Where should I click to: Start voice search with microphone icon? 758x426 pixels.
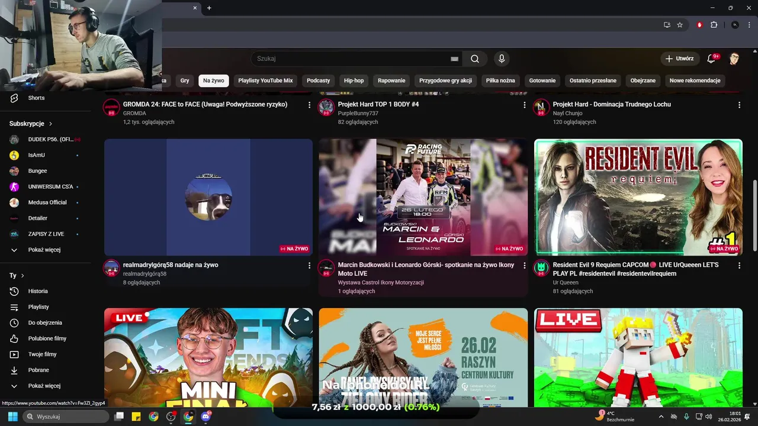[x=502, y=59]
